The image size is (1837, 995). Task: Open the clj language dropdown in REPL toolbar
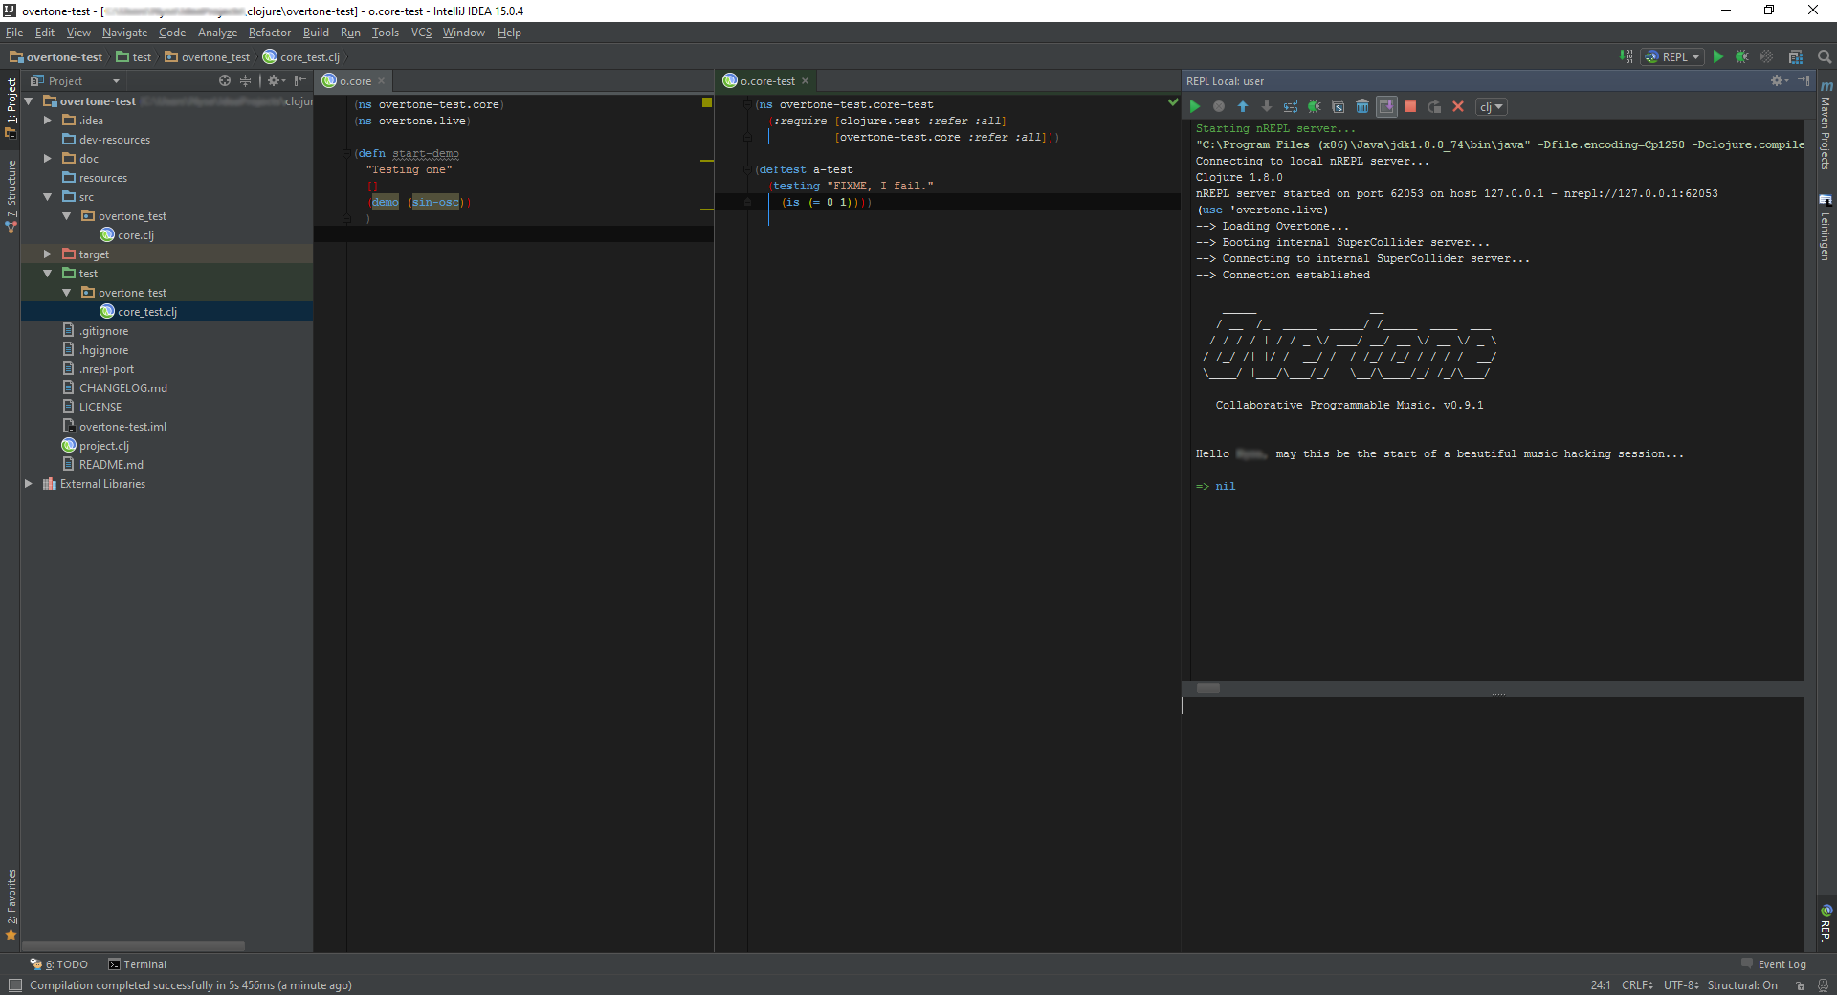(1490, 106)
